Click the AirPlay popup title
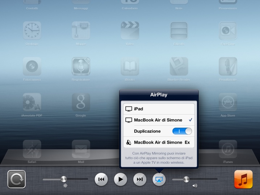 [x=159, y=95]
